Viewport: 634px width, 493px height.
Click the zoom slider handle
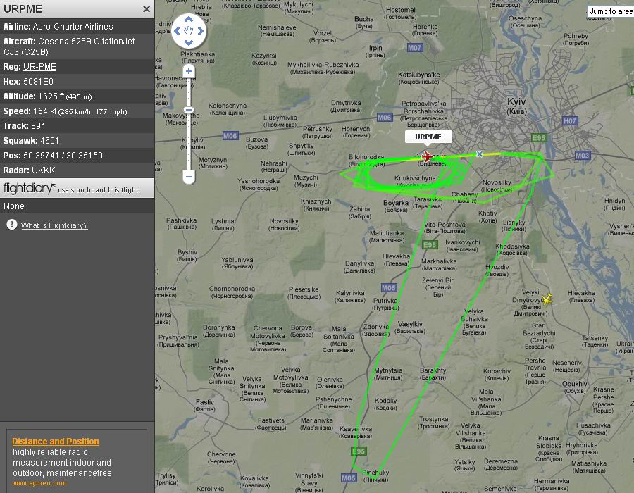click(x=189, y=110)
